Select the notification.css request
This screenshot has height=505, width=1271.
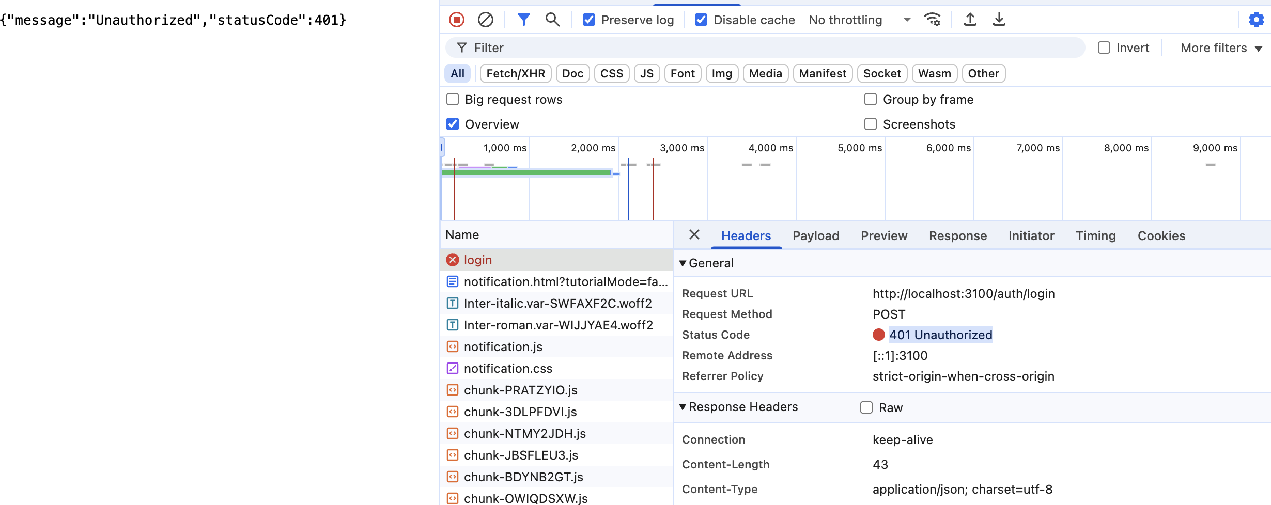(508, 368)
